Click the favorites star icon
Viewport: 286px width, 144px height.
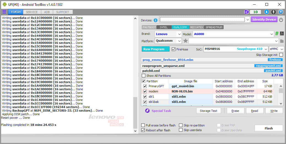(186, 41)
